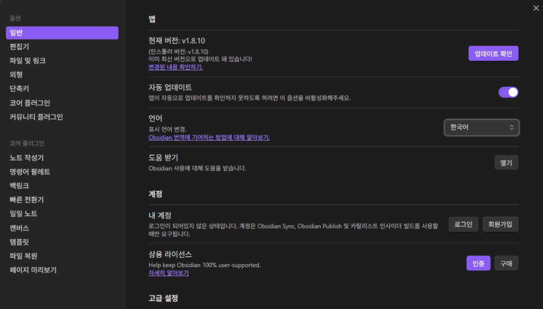Click the 열기 button for 도움 받기
543x309 pixels.
pos(506,163)
